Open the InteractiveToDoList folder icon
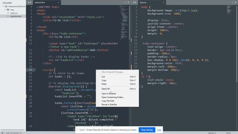Screen dimensions: 238x134 (6, 6)
